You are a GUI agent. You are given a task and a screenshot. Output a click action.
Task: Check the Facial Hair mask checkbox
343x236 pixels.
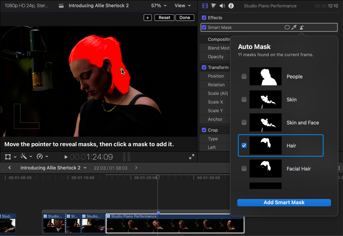point(244,169)
